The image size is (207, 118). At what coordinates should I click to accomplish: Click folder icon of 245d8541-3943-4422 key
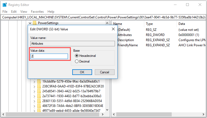point(39,91)
